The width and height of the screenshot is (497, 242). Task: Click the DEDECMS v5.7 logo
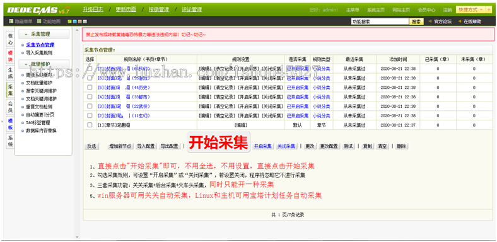(x=38, y=10)
